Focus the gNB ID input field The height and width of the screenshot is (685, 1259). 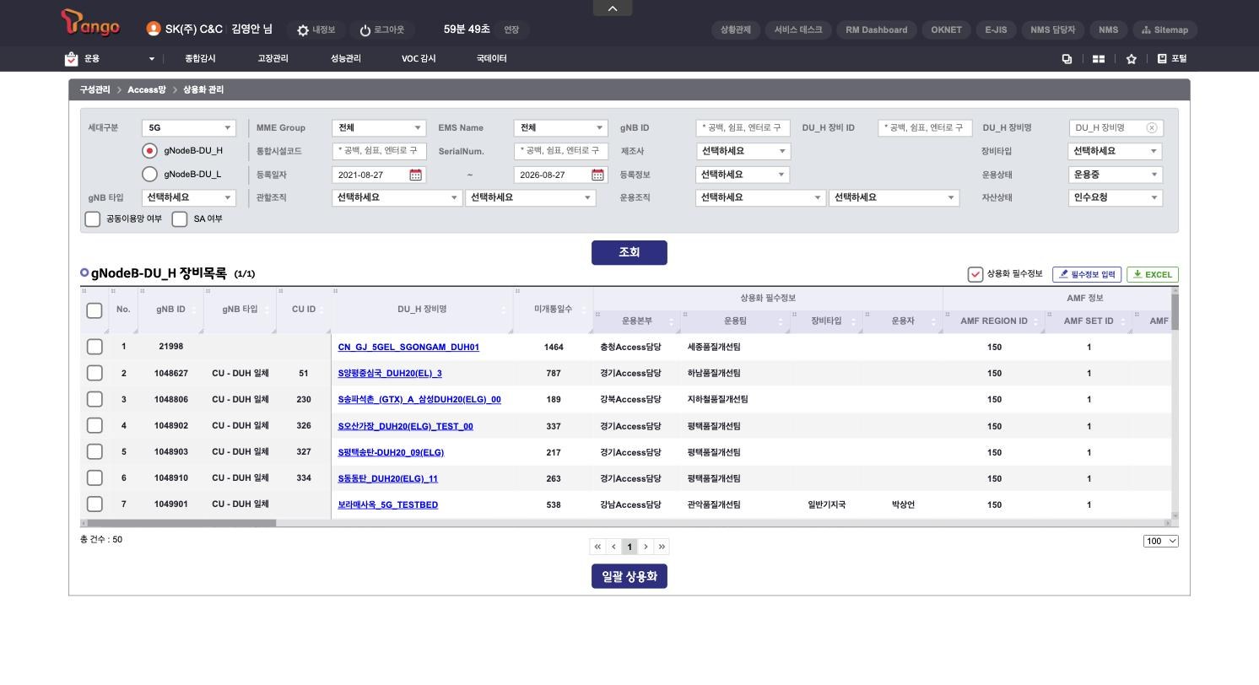(743, 128)
